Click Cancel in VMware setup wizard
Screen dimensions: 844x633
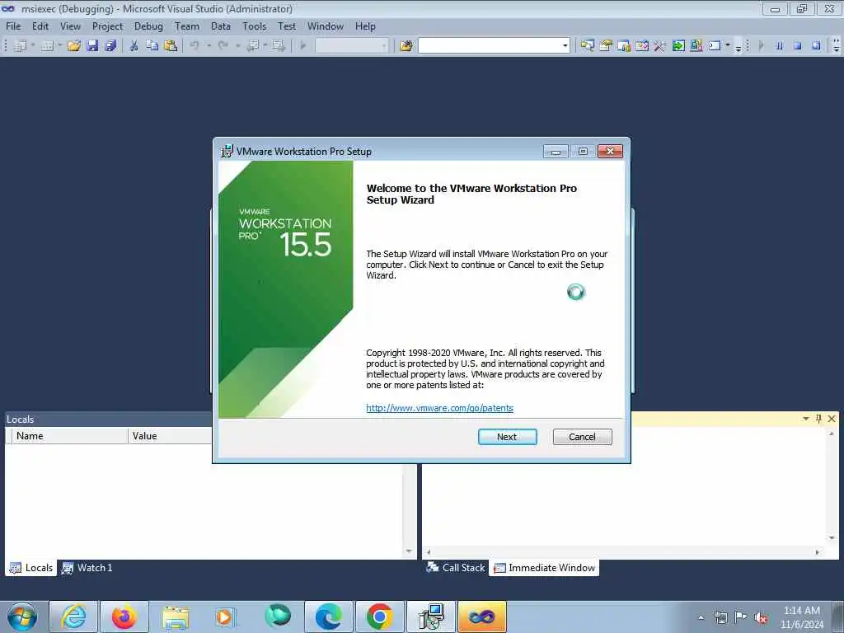point(583,437)
